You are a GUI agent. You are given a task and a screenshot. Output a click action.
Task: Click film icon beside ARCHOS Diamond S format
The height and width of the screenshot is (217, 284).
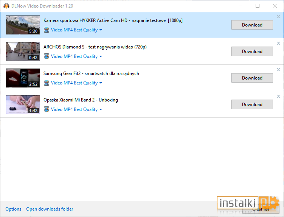point(47,56)
